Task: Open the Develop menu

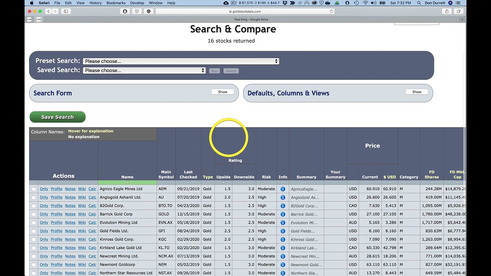Action: [x=137, y=3]
